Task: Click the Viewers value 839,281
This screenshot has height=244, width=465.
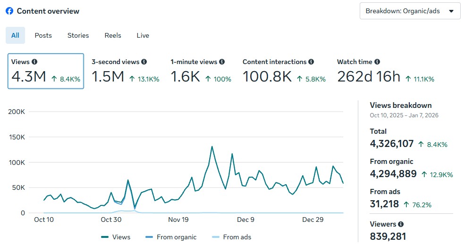Action: [388, 236]
